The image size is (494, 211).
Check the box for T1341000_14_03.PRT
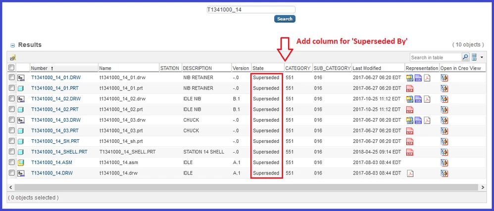[12, 130]
